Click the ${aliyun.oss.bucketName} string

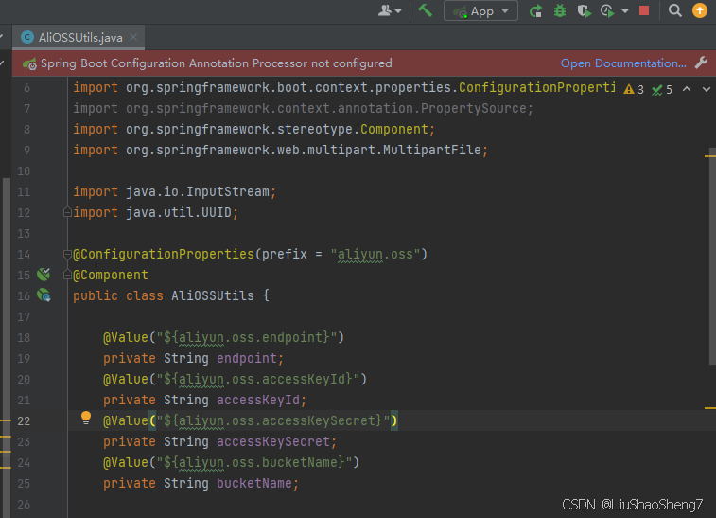(x=253, y=463)
